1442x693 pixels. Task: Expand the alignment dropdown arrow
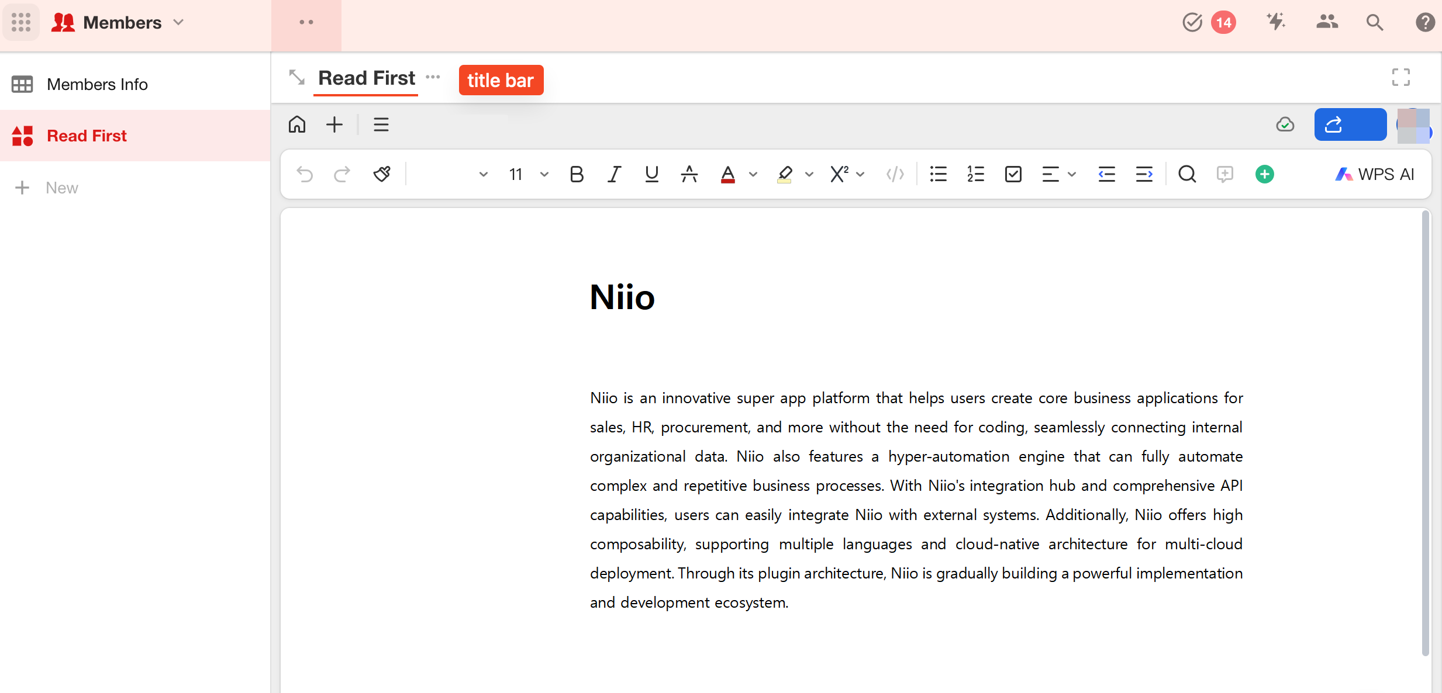click(1072, 174)
